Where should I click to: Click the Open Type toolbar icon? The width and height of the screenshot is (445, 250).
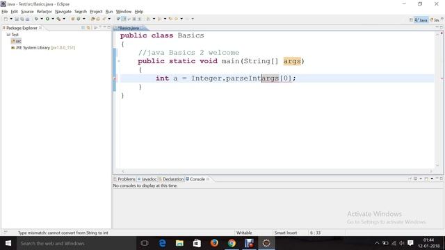pos(92,19)
